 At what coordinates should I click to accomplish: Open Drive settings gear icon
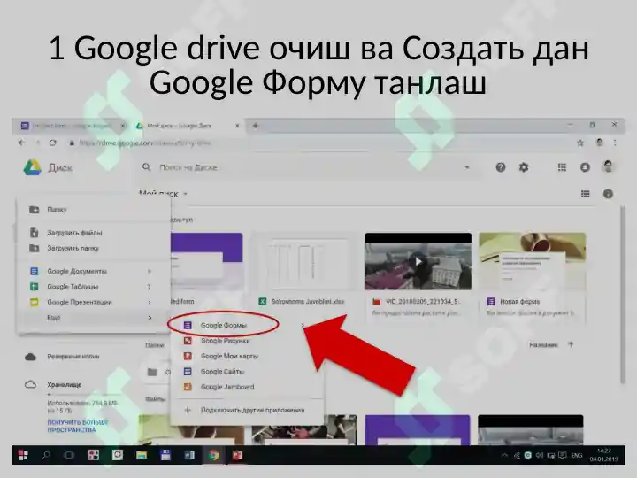[x=524, y=167]
